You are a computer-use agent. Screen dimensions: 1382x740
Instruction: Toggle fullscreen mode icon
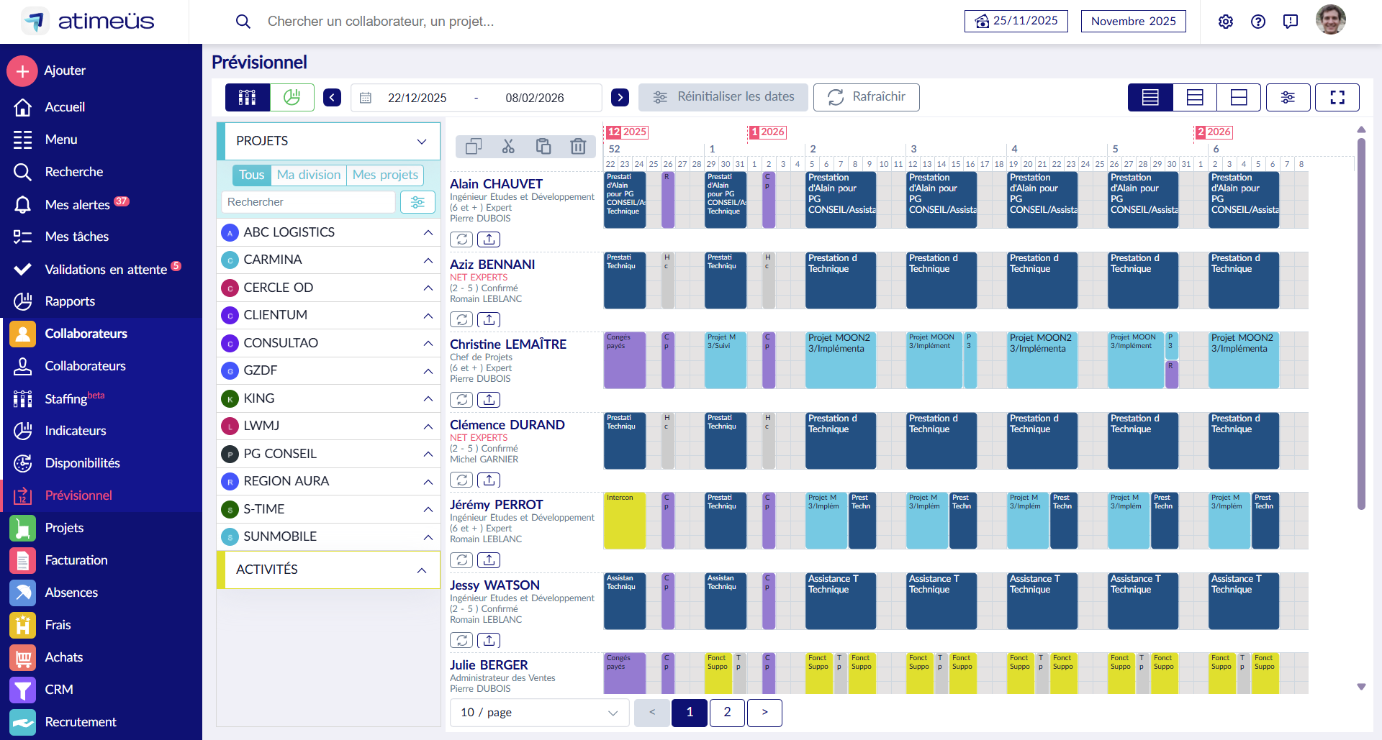coord(1337,97)
